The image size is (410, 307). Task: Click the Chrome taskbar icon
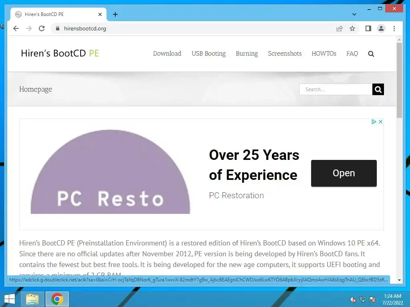[57, 299]
